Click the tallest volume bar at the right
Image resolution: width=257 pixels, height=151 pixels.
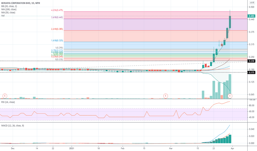pyautogui.click(x=230, y=86)
